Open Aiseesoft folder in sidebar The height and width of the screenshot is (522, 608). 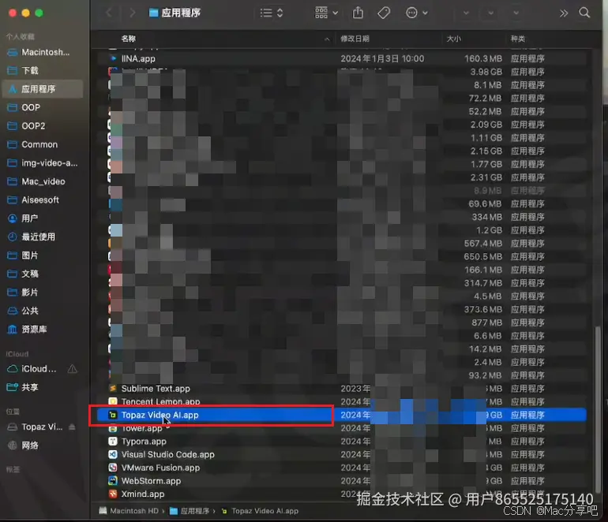pos(43,199)
